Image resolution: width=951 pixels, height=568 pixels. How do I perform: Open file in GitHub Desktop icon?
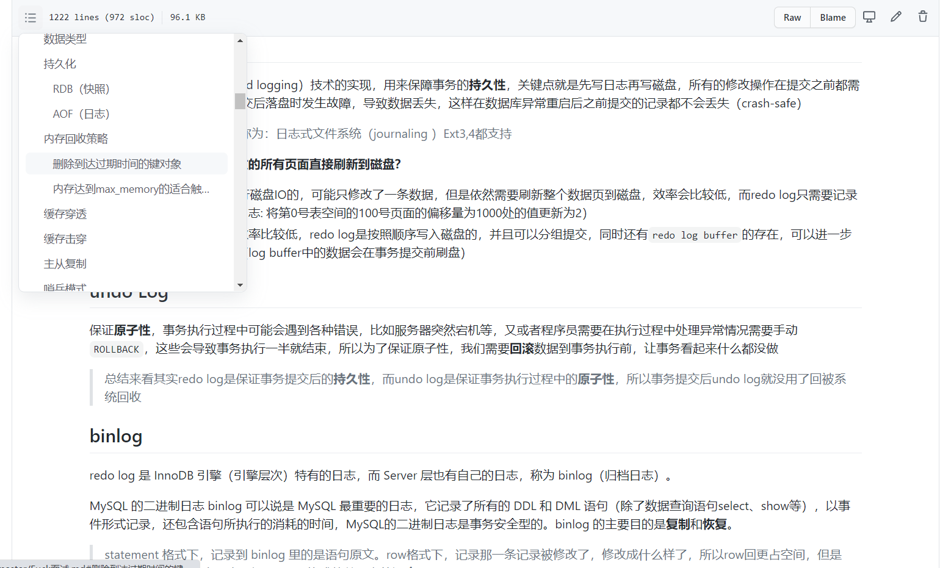point(869,17)
